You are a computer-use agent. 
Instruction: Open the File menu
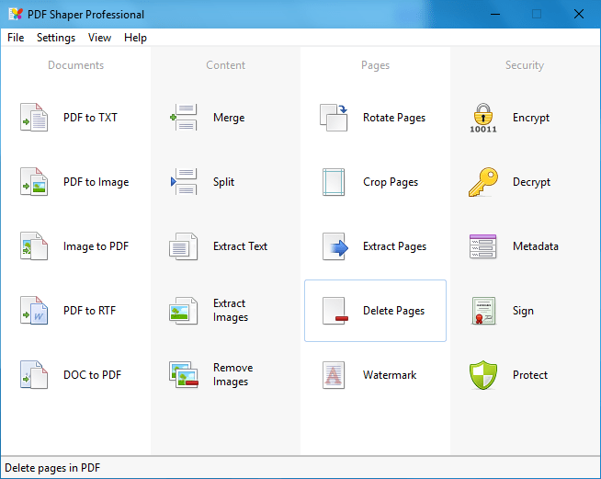[x=16, y=38]
